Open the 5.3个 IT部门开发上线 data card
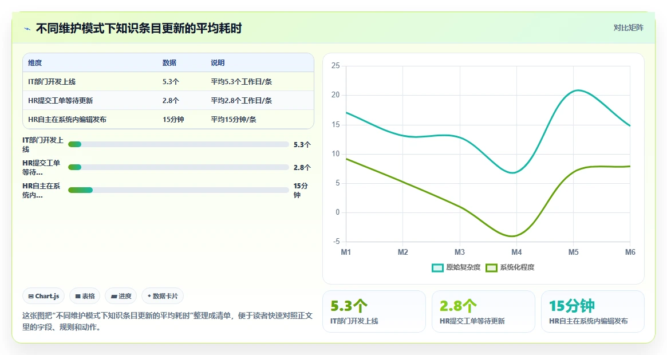 [374, 311]
